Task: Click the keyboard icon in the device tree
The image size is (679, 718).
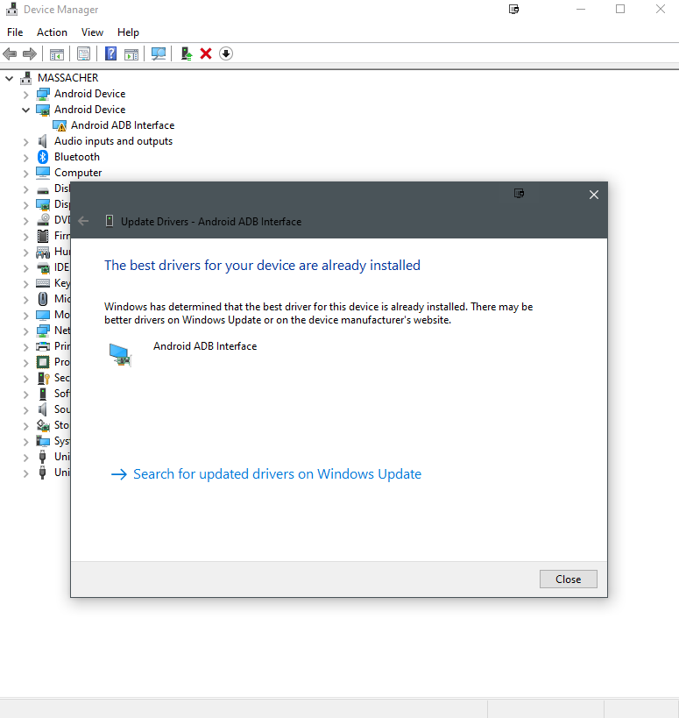Action: click(43, 283)
